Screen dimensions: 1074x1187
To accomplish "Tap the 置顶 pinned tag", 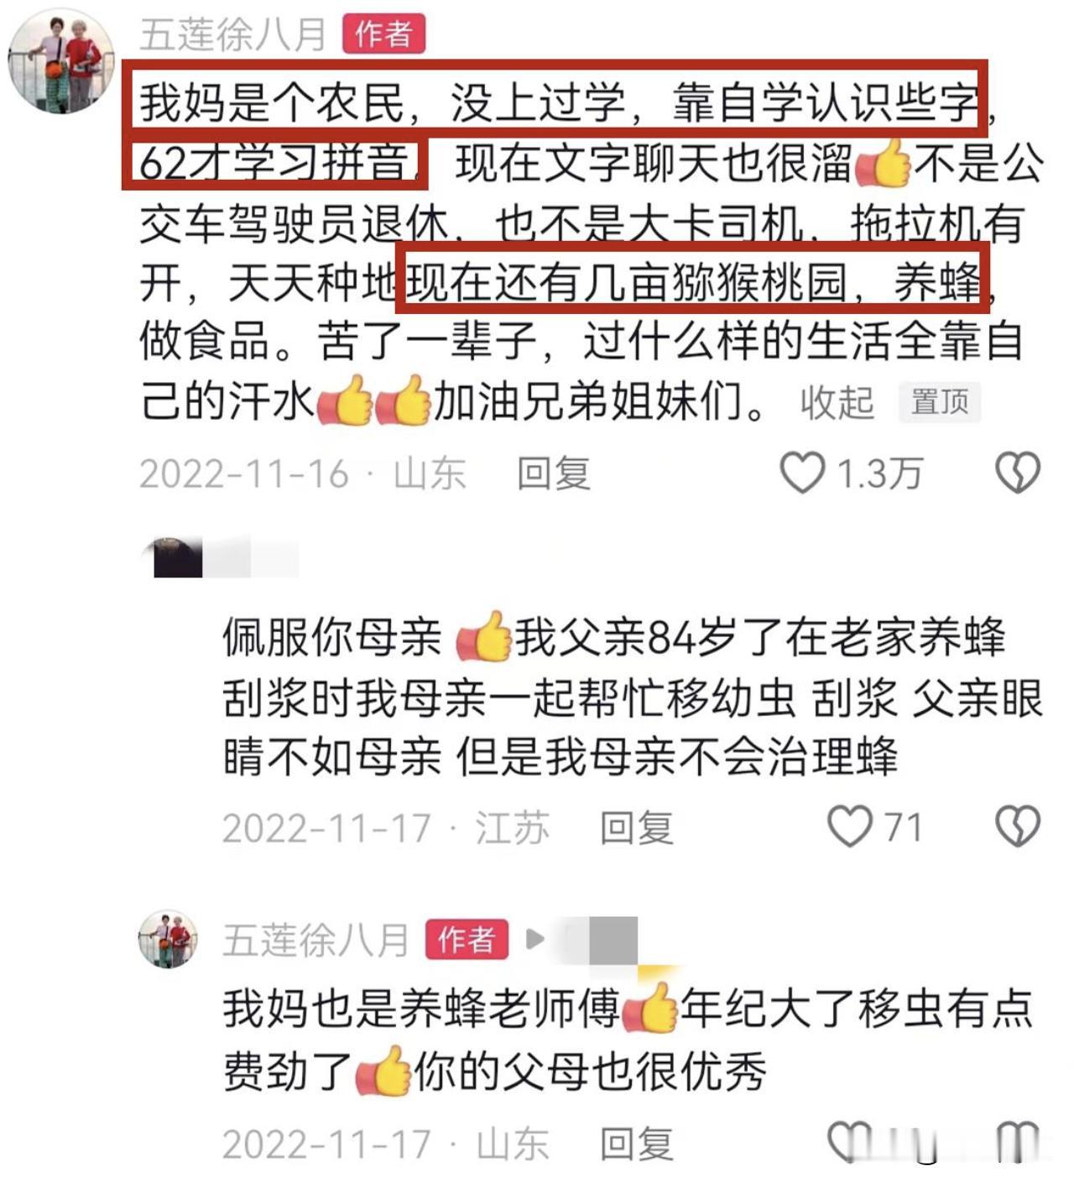I will tap(940, 402).
